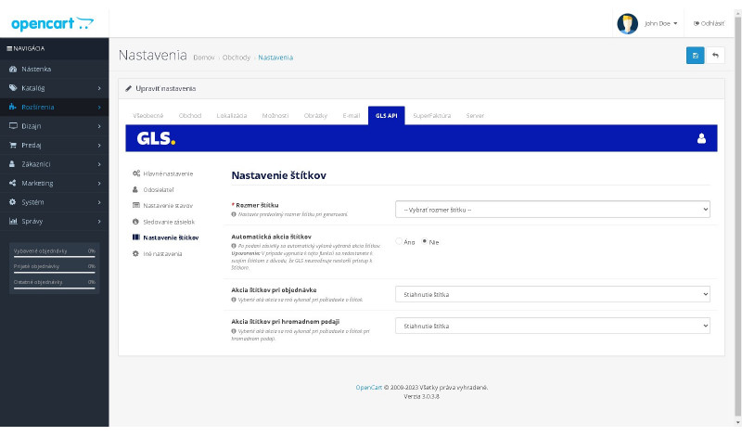Viewport: 742px width, 436px height.
Task: Expand the Marketing menu chevron
Action: tap(99, 183)
